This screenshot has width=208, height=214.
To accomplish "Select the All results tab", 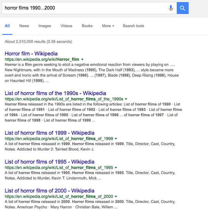I will click(7, 26).
